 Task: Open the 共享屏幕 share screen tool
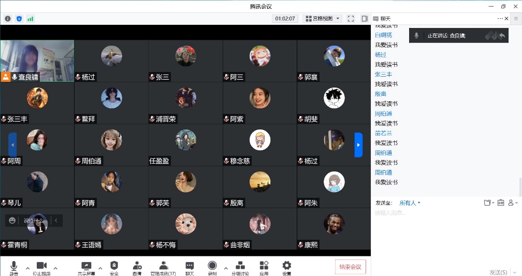[x=86, y=266]
